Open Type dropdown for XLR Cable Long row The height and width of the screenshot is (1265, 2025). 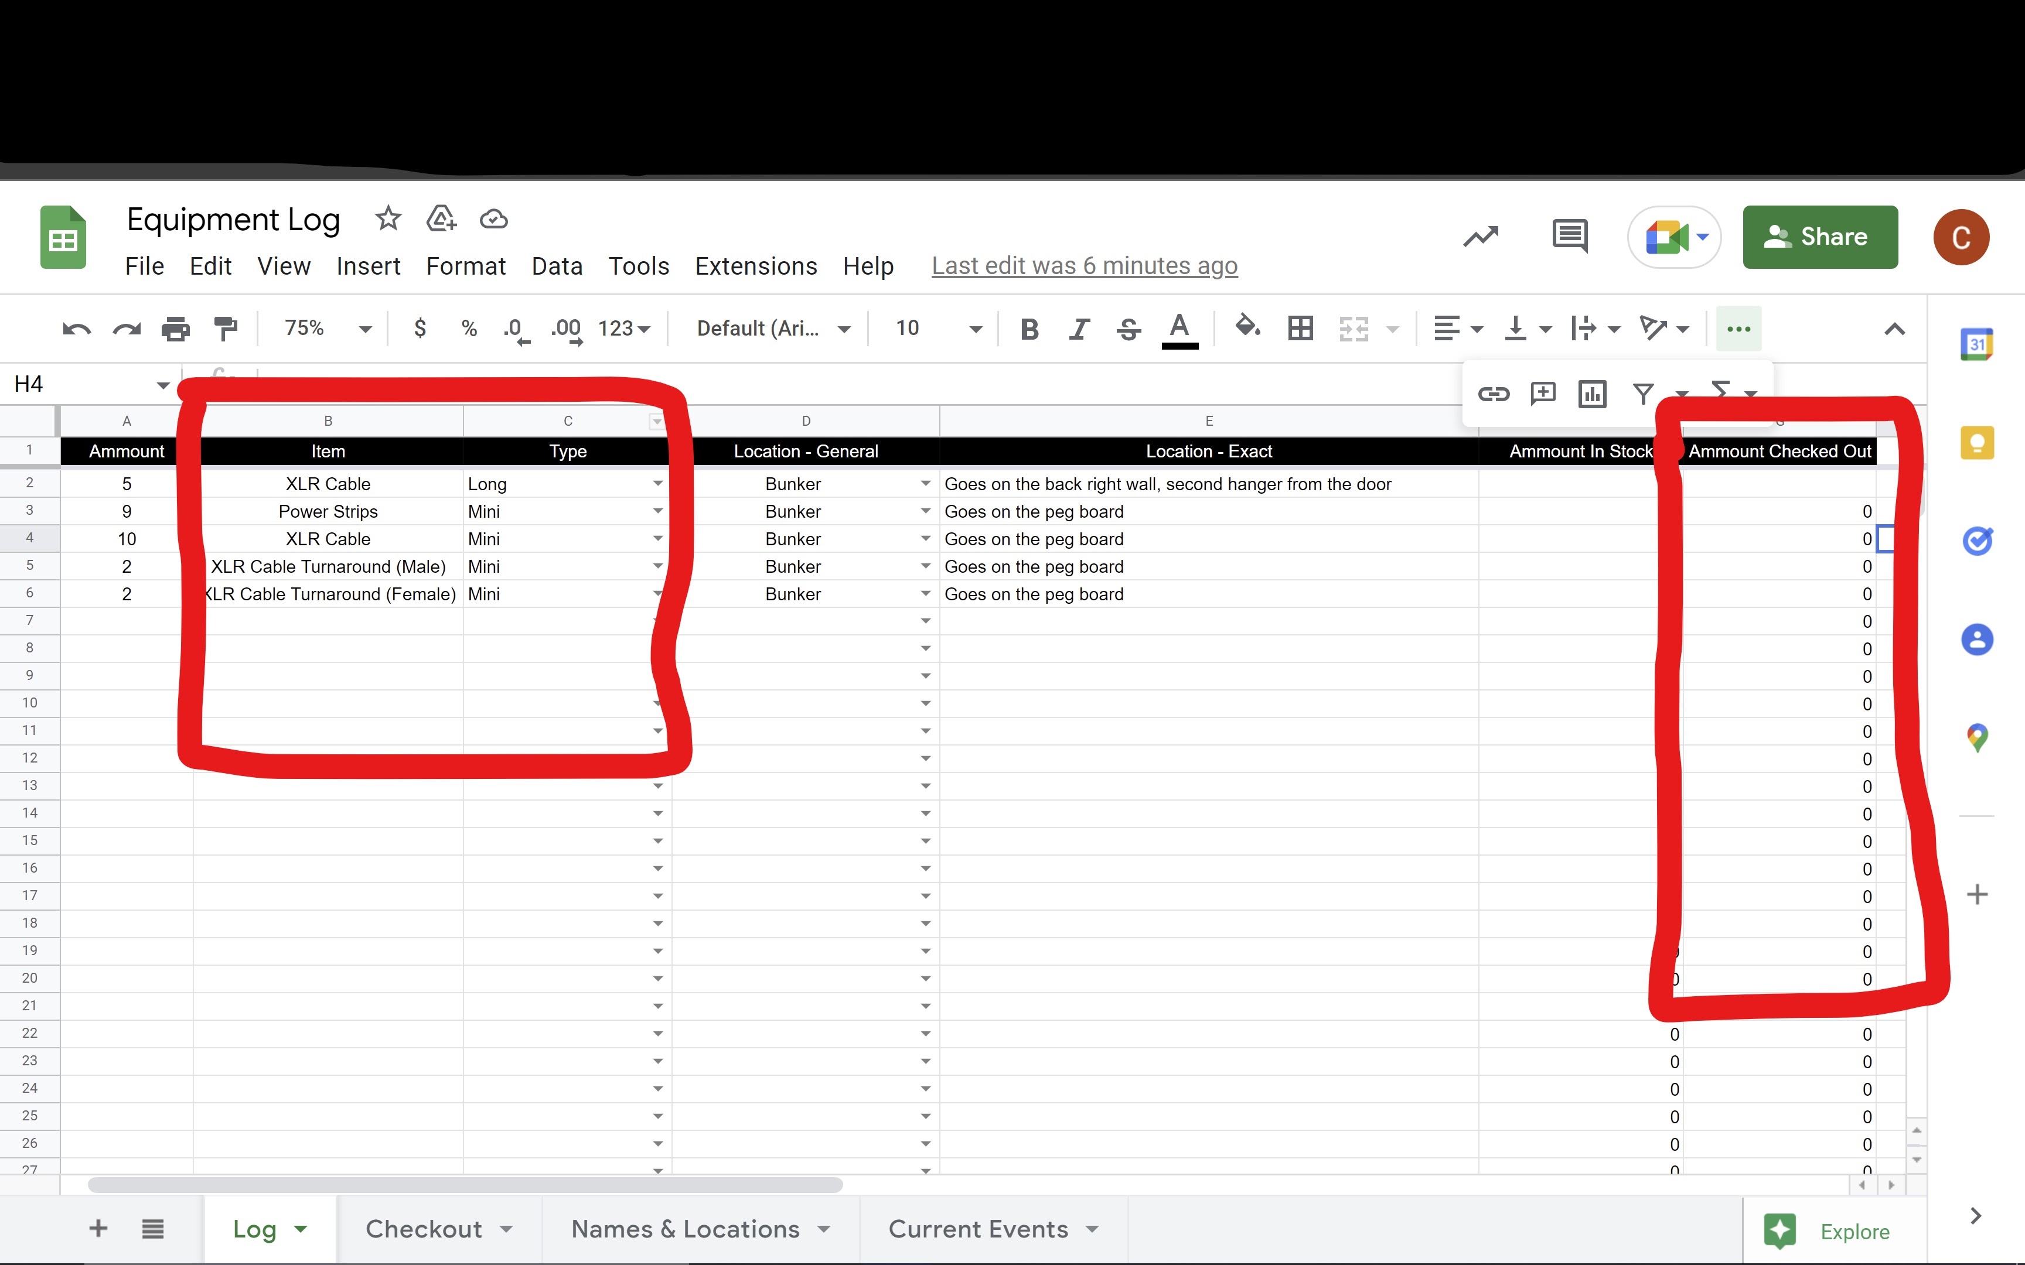coord(657,484)
